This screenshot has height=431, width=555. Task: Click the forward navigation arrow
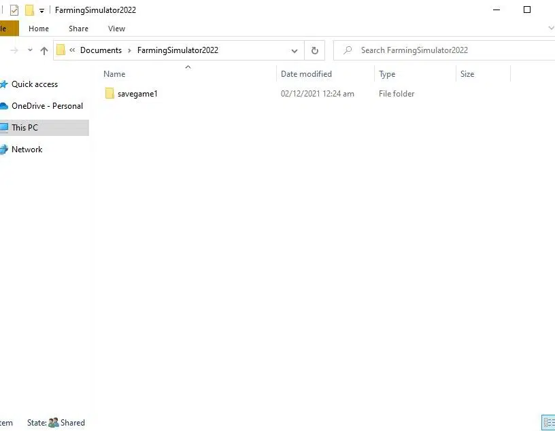coord(14,50)
